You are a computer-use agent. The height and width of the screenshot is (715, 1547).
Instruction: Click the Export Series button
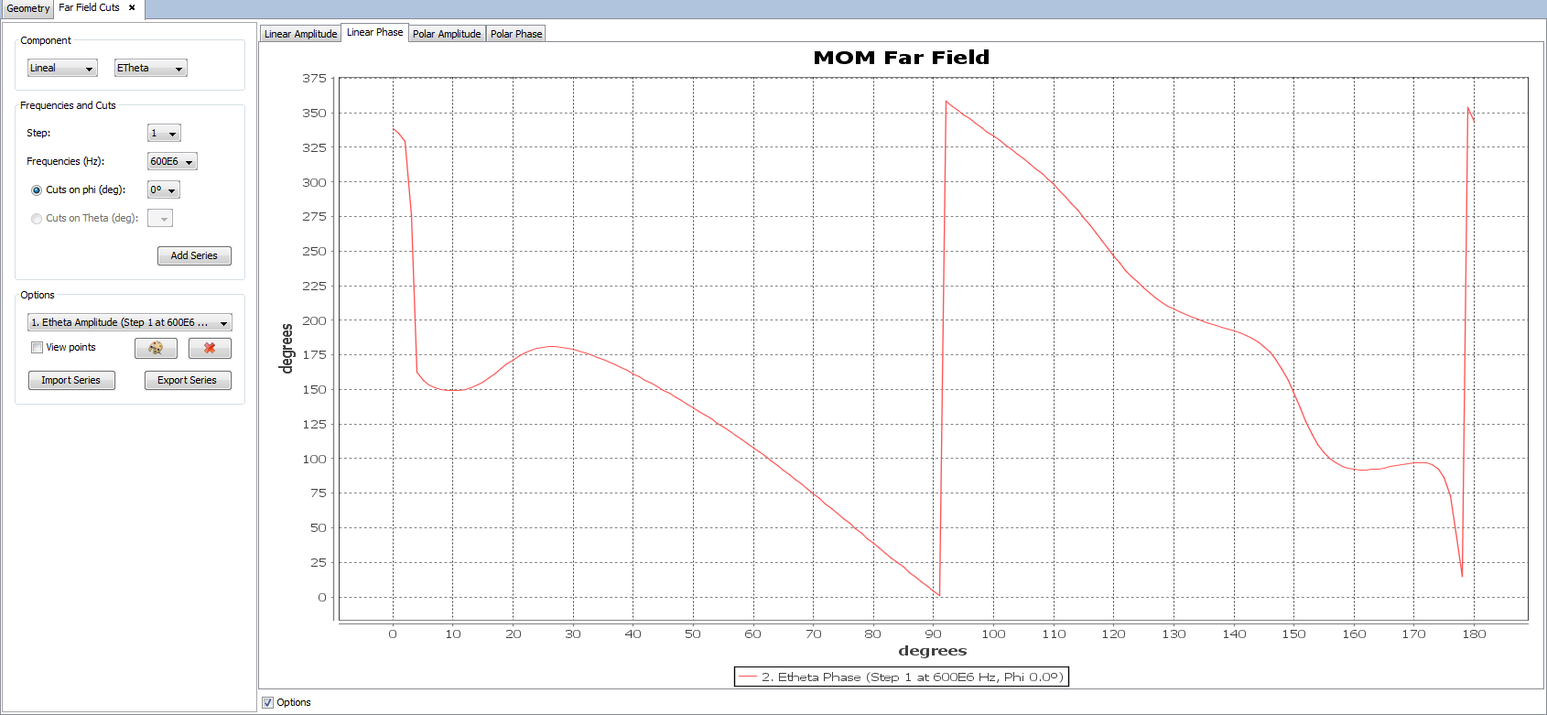click(x=188, y=381)
